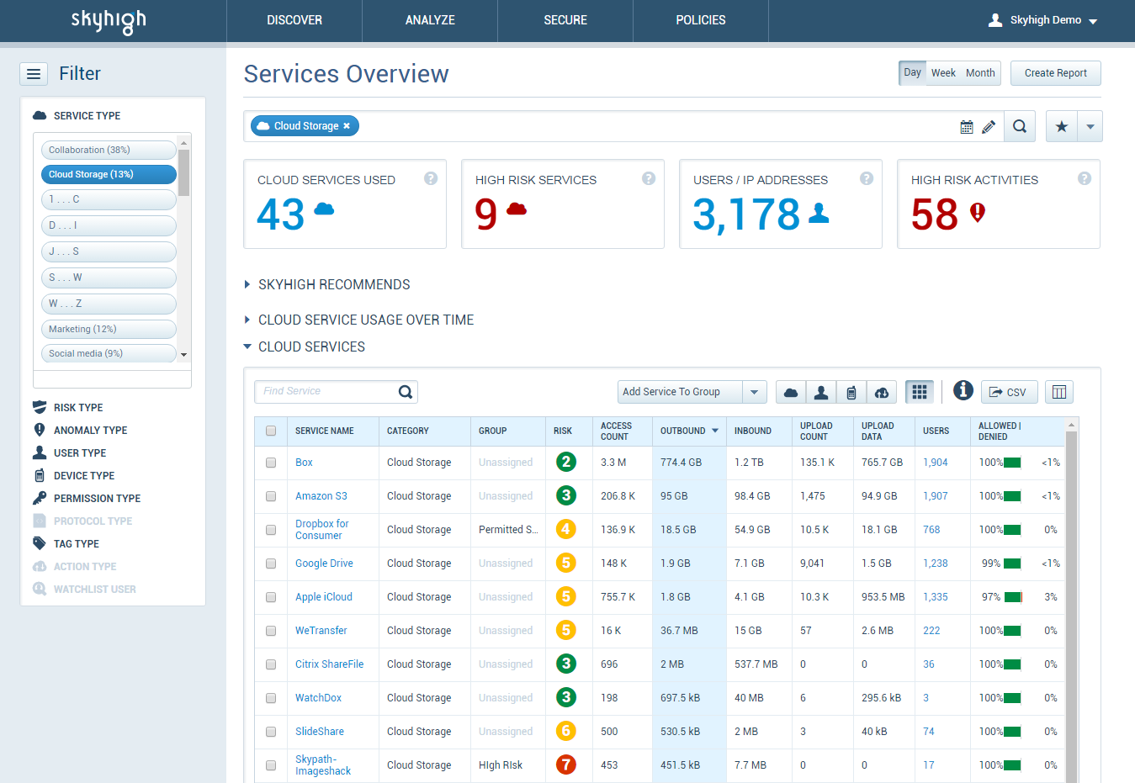Viewport: 1135px width, 783px height.
Task: Click risk badge 6 for SlideShare
Action: click(566, 731)
